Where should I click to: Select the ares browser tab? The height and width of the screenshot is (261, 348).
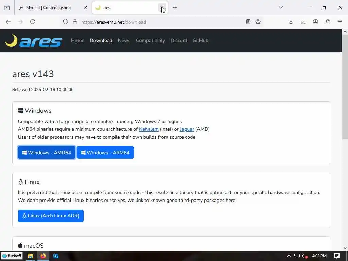[x=130, y=8]
